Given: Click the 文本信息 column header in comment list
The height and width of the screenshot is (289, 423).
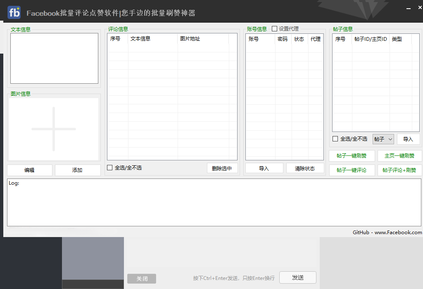Looking at the screenshot, I should point(153,39).
